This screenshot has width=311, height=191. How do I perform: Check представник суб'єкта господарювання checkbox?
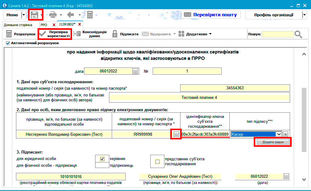[x=158, y=162]
